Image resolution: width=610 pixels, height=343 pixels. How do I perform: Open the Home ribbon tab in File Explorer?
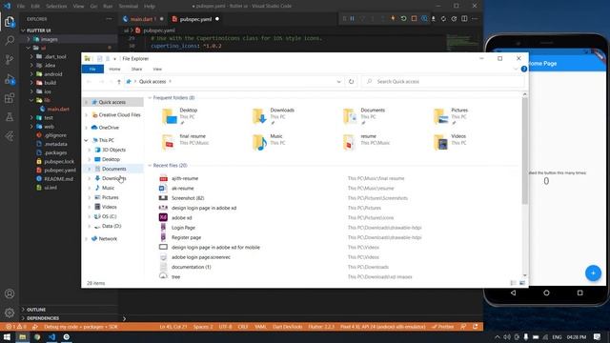coord(114,70)
